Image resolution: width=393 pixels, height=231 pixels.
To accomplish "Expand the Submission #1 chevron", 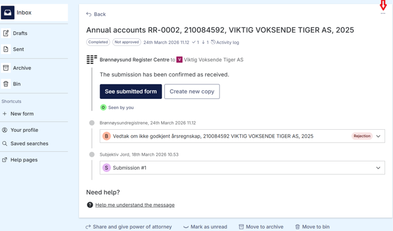I will tap(378, 167).
